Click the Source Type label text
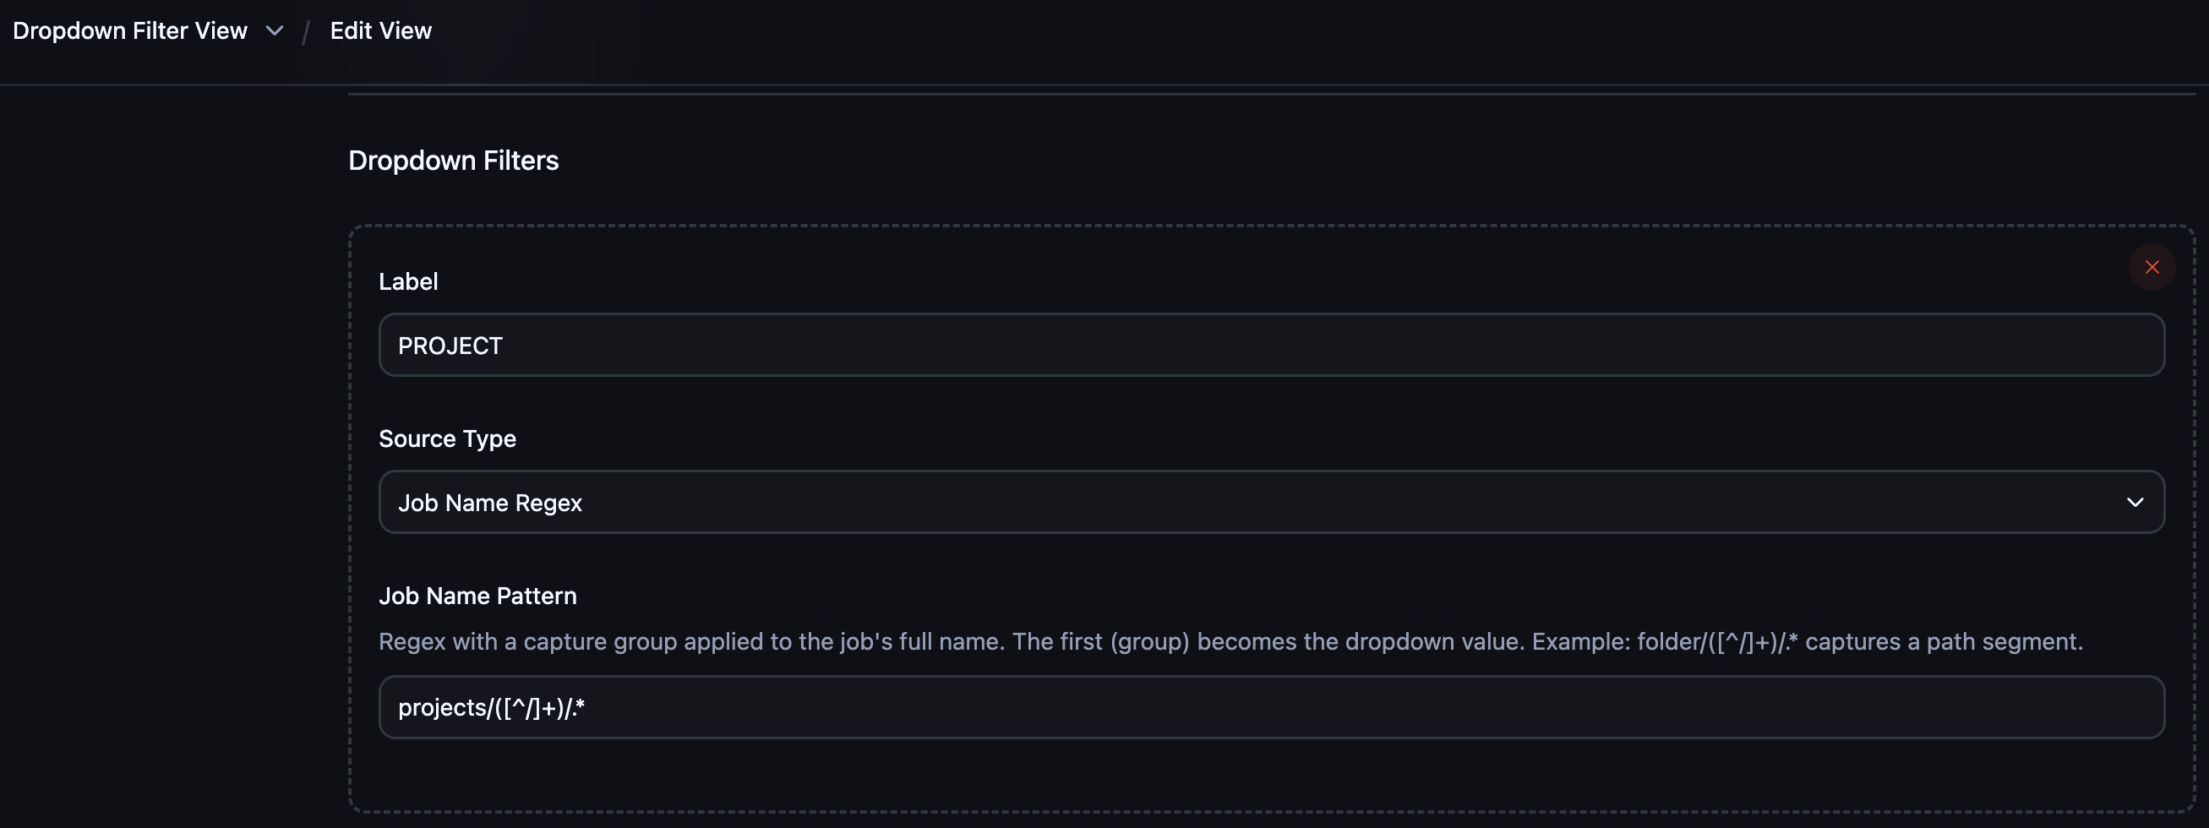The width and height of the screenshot is (2209, 828). 447,438
